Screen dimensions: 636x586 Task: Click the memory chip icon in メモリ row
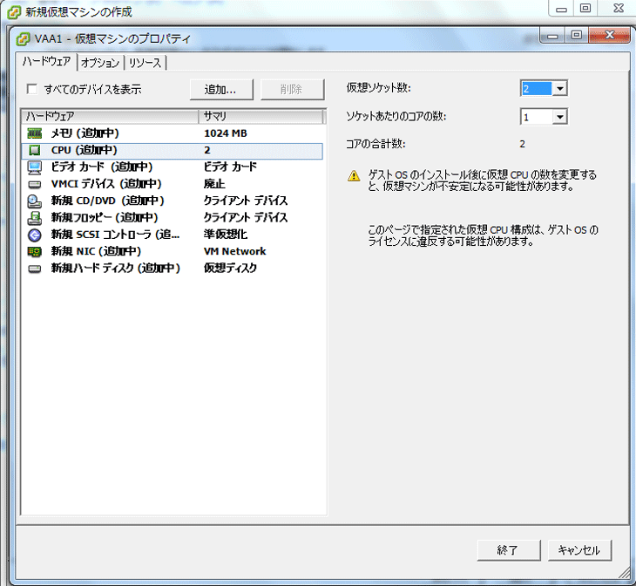coord(35,133)
